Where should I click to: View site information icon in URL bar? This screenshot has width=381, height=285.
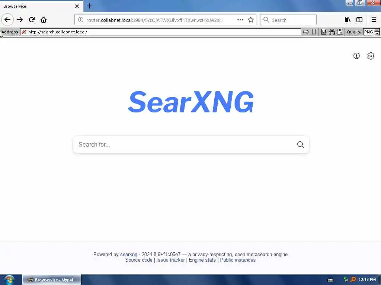pos(81,20)
